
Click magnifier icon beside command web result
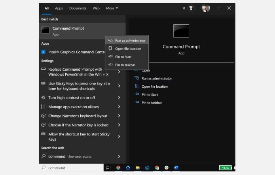pos(44,156)
